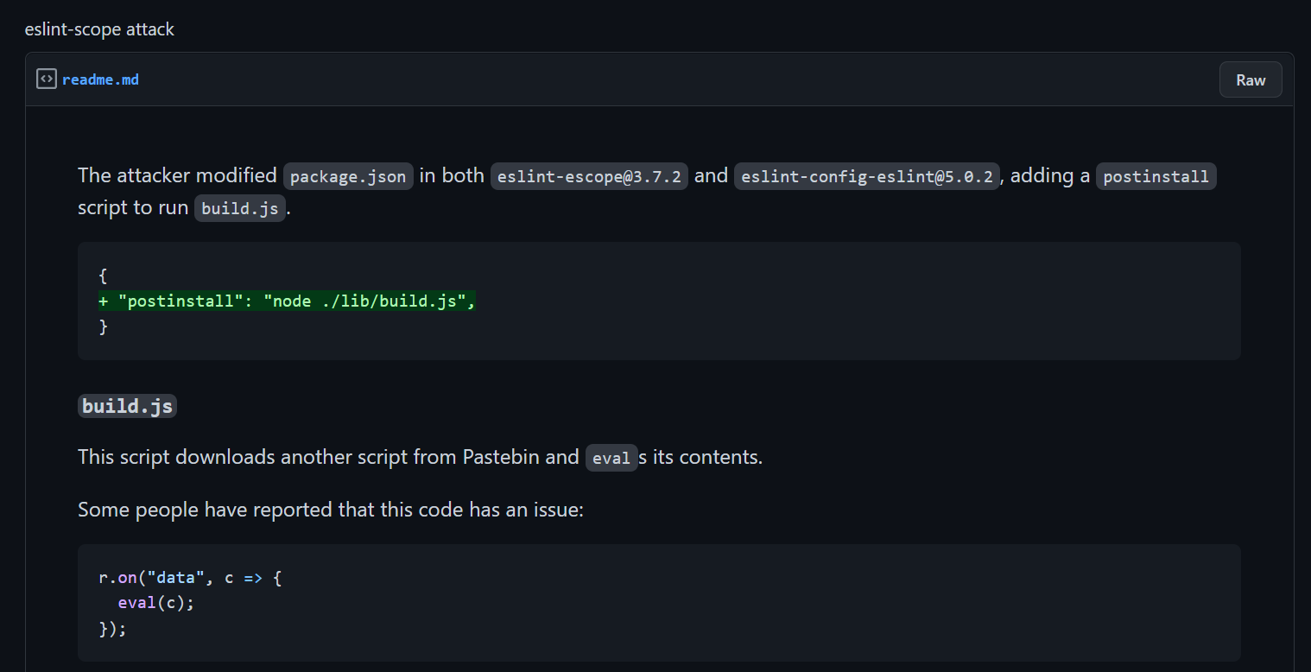
Task: Click the r.on("data", c => { code line
Action: [191, 577]
